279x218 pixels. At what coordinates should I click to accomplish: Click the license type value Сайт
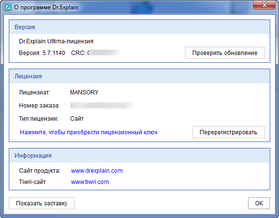(x=77, y=119)
